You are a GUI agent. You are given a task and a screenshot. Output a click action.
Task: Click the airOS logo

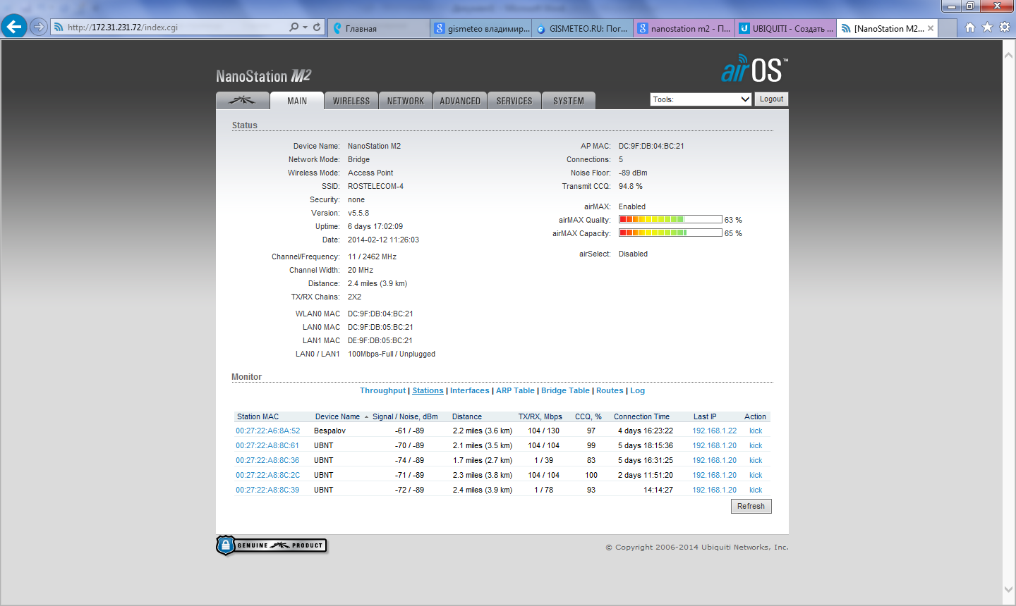(754, 69)
